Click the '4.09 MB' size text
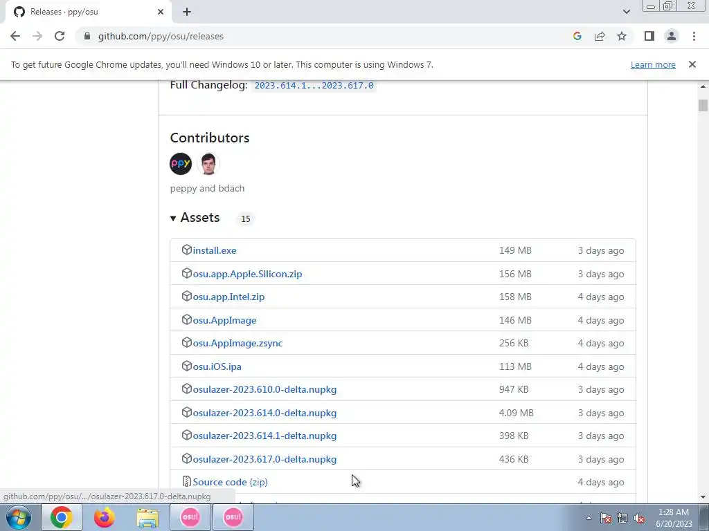This screenshot has width=709, height=531. [516, 413]
